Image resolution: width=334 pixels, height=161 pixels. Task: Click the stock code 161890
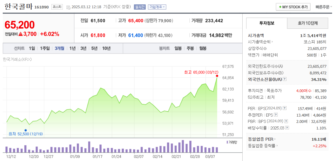pos(41,7)
